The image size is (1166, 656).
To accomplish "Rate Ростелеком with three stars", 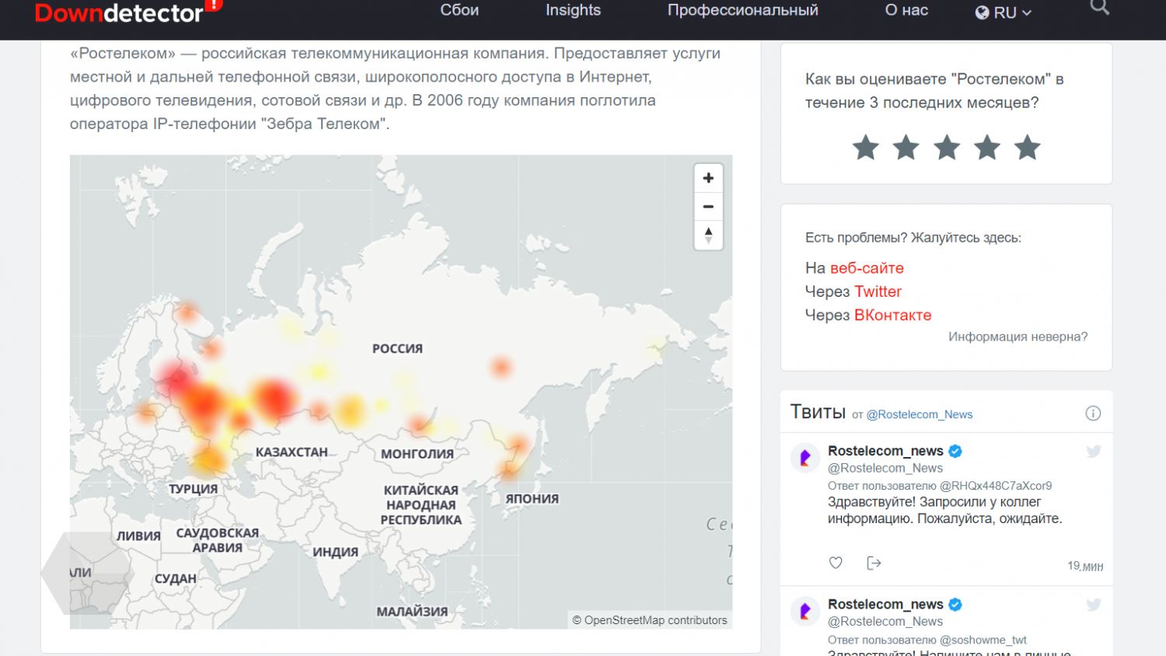I will (x=946, y=147).
